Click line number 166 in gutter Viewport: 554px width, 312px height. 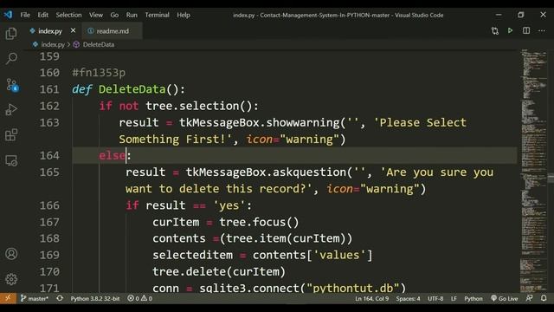tap(49, 205)
